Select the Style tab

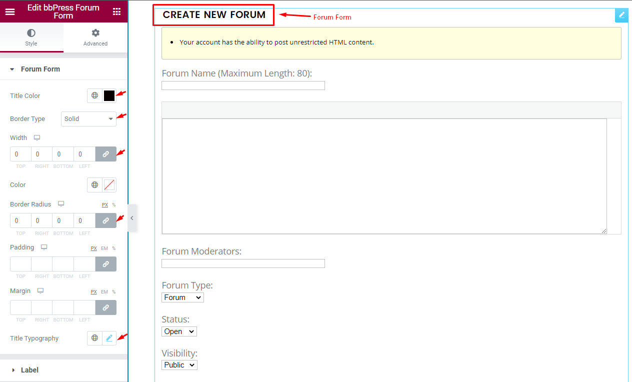point(31,37)
